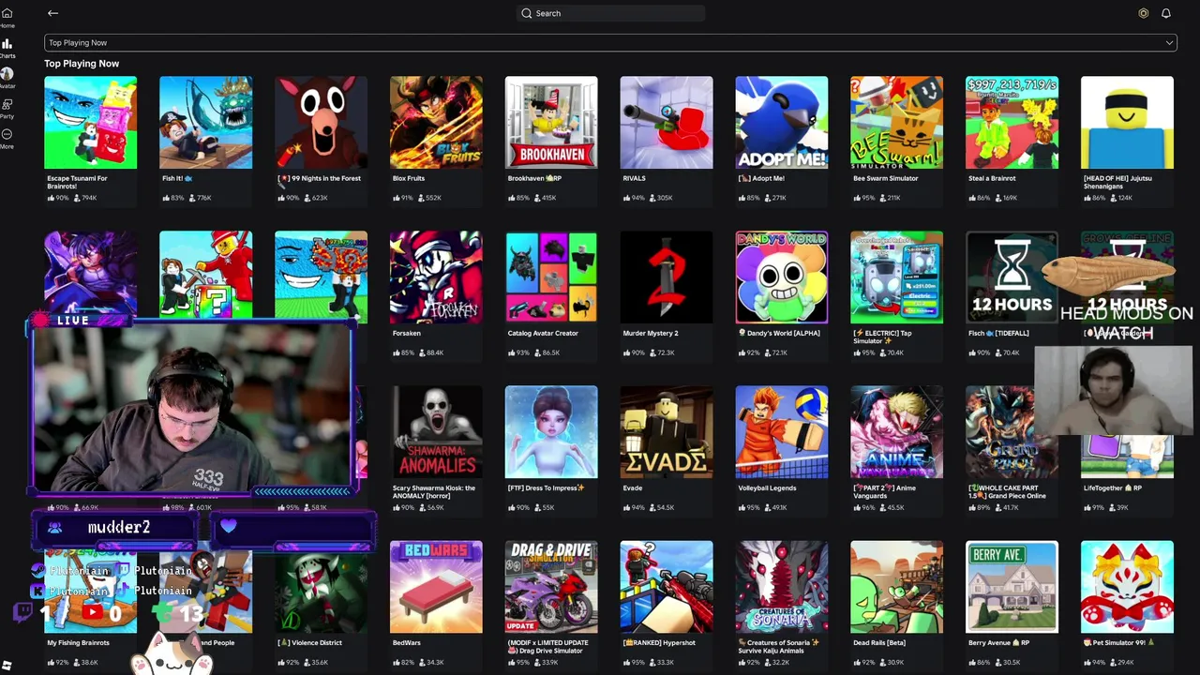Viewport: 1200px width, 675px height.
Task: Open the Home sidebar icon
Action: (x=7, y=14)
